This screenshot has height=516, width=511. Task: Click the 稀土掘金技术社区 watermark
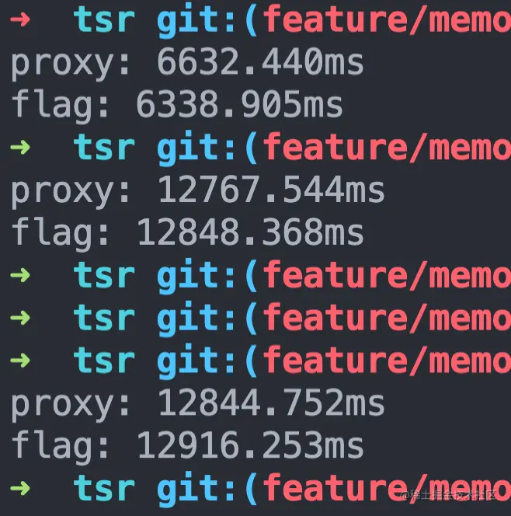click(x=449, y=494)
